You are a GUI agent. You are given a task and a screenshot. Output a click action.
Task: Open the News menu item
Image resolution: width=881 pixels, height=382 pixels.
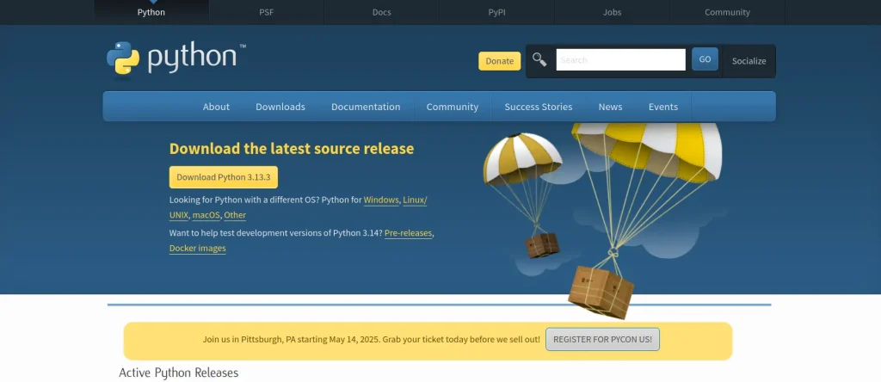(610, 107)
